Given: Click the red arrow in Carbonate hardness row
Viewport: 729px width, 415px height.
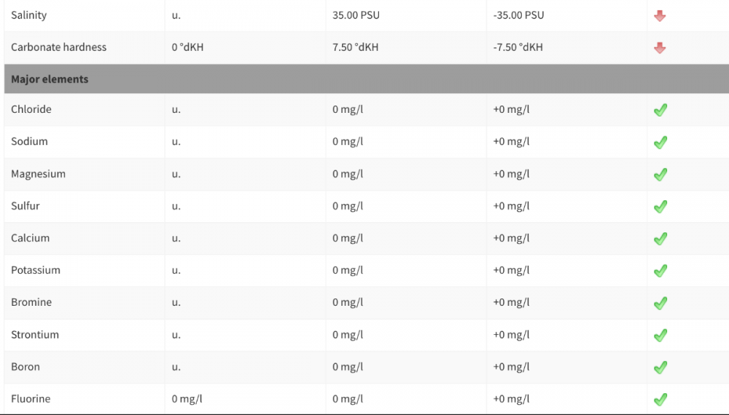Looking at the screenshot, I should pos(660,48).
